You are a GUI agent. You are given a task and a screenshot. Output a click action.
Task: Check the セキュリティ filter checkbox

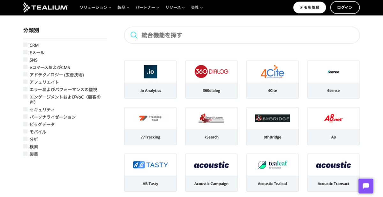point(25,109)
